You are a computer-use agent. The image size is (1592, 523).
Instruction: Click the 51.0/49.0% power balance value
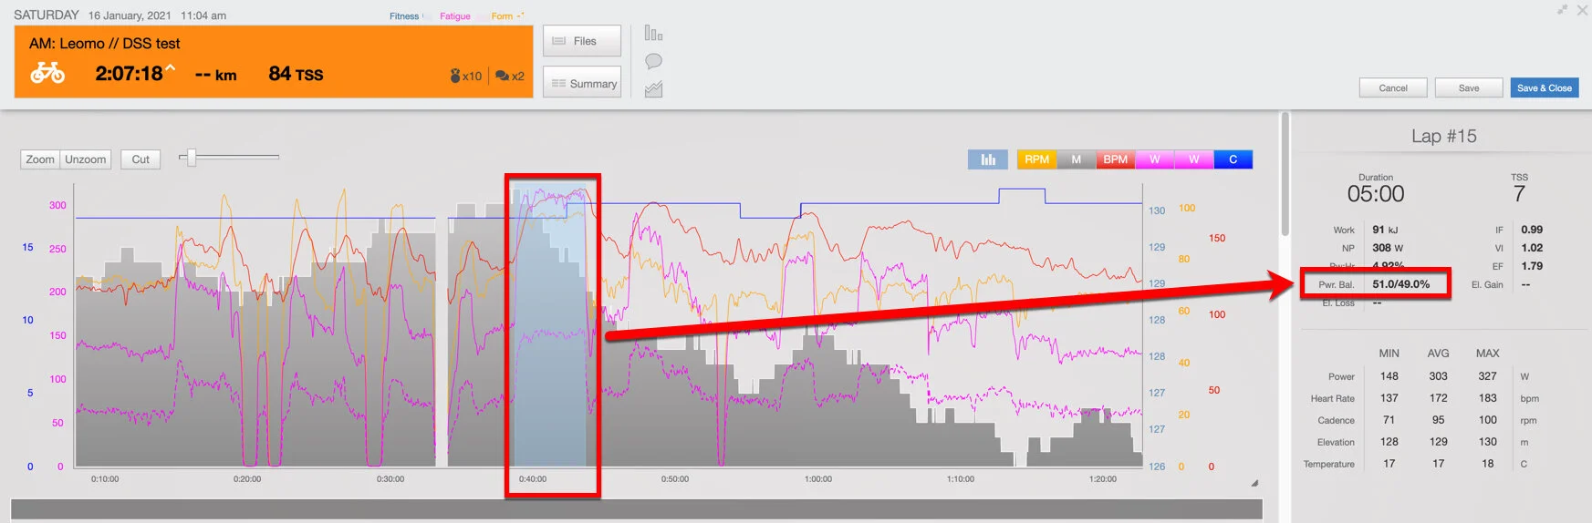click(x=1400, y=284)
